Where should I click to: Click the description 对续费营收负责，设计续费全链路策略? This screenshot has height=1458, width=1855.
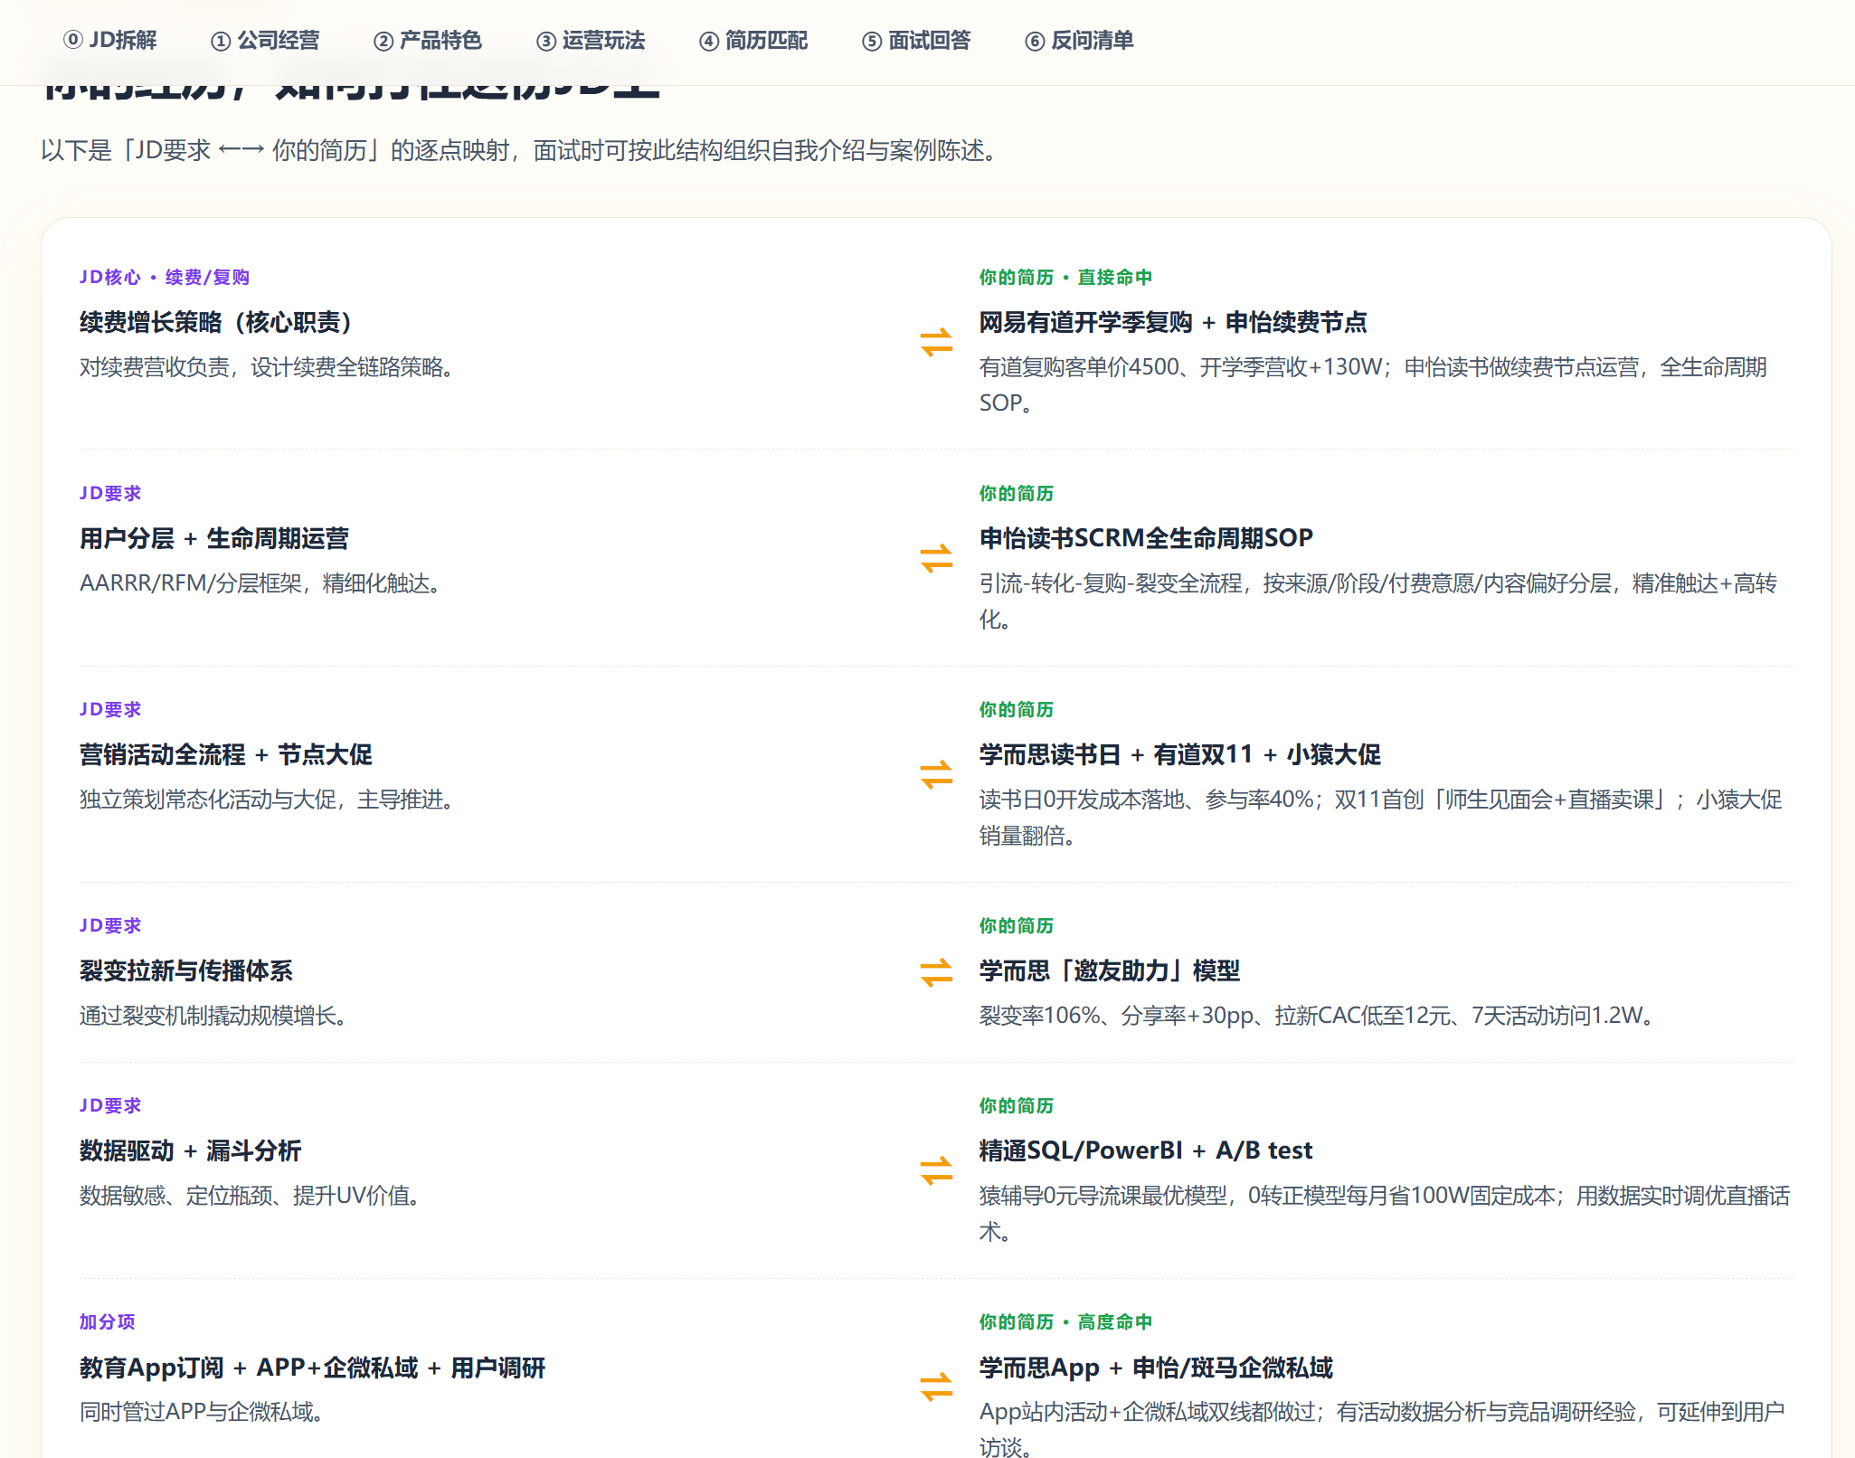(268, 367)
